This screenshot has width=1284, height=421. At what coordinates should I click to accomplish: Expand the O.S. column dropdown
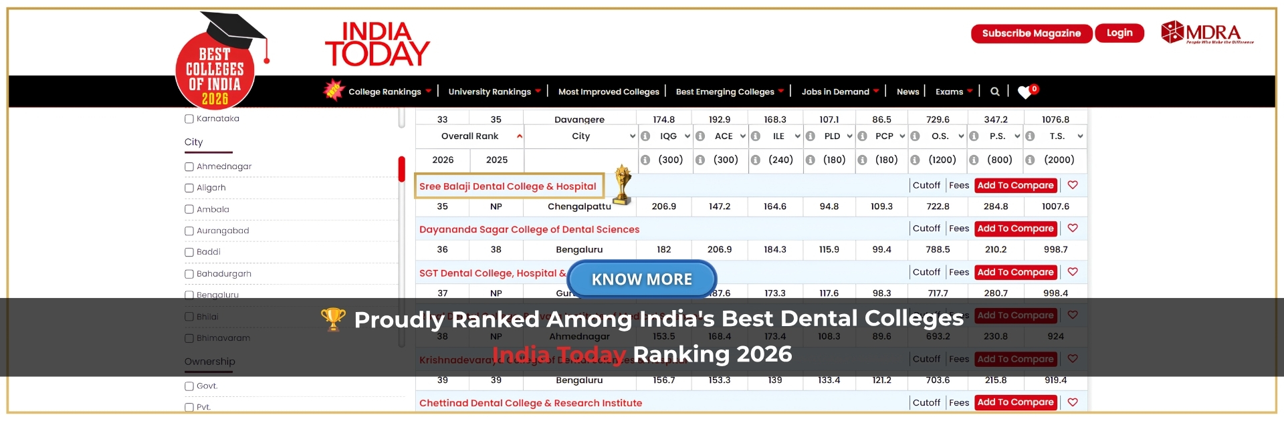tap(961, 136)
